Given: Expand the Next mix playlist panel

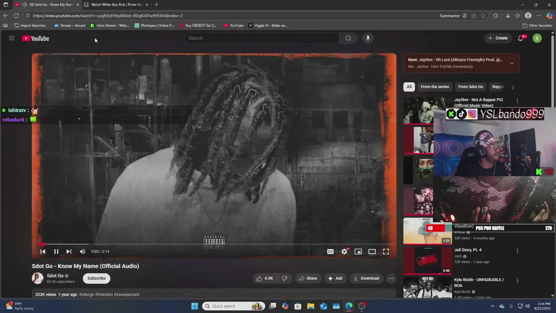Looking at the screenshot, I should [x=512, y=63].
